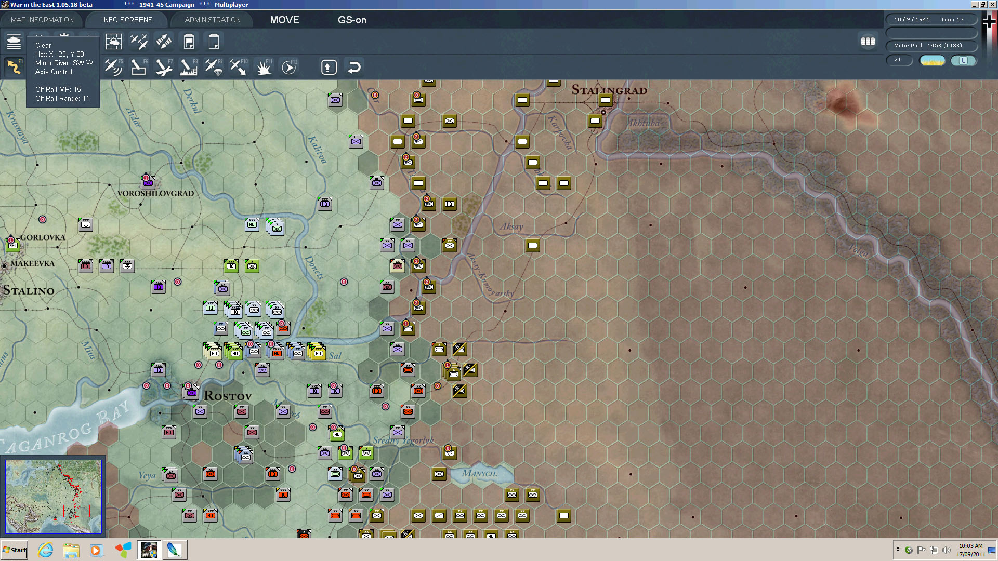This screenshot has width=998, height=561.
Task: Click the date and Turn 17 display
Action: point(931,20)
